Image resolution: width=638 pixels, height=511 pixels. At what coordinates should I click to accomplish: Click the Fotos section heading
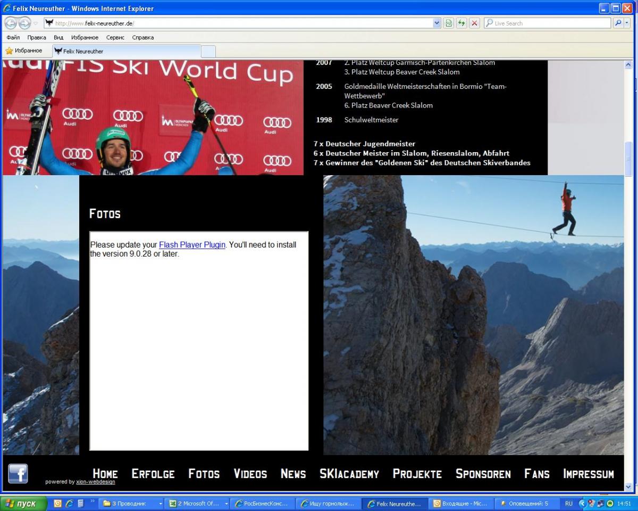coord(105,213)
